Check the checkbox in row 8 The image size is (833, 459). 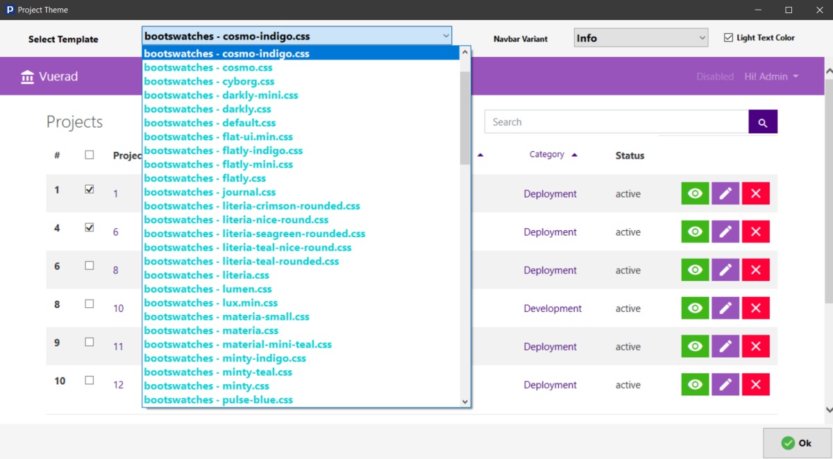click(x=89, y=304)
